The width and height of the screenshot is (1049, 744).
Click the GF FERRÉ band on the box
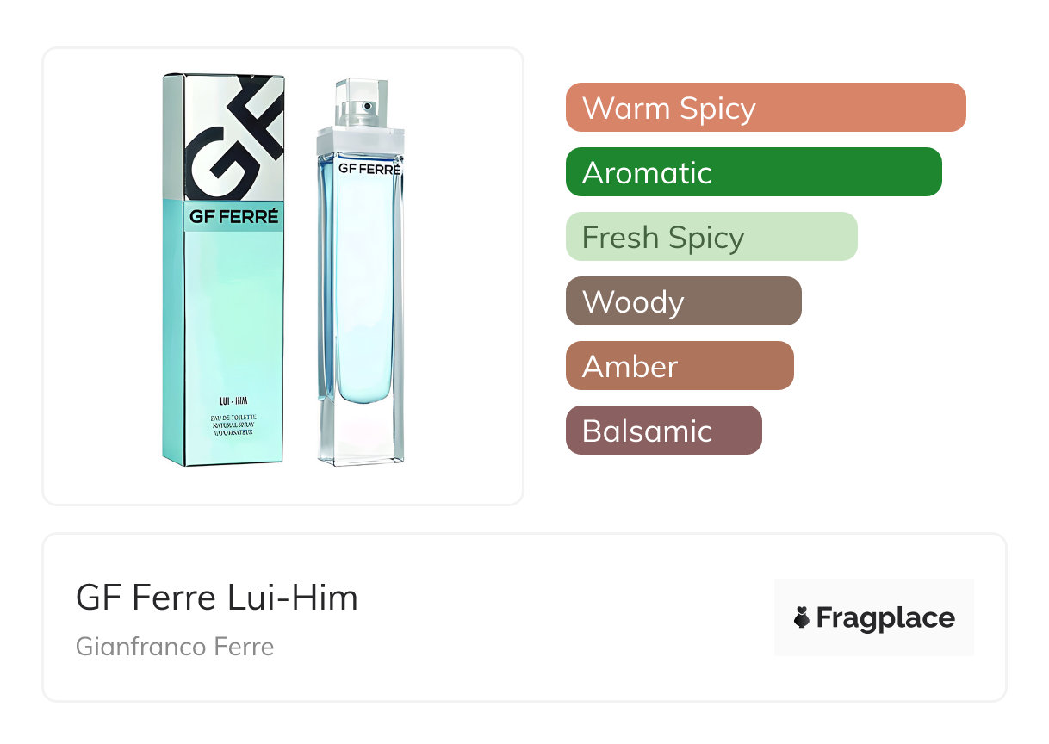point(234,217)
